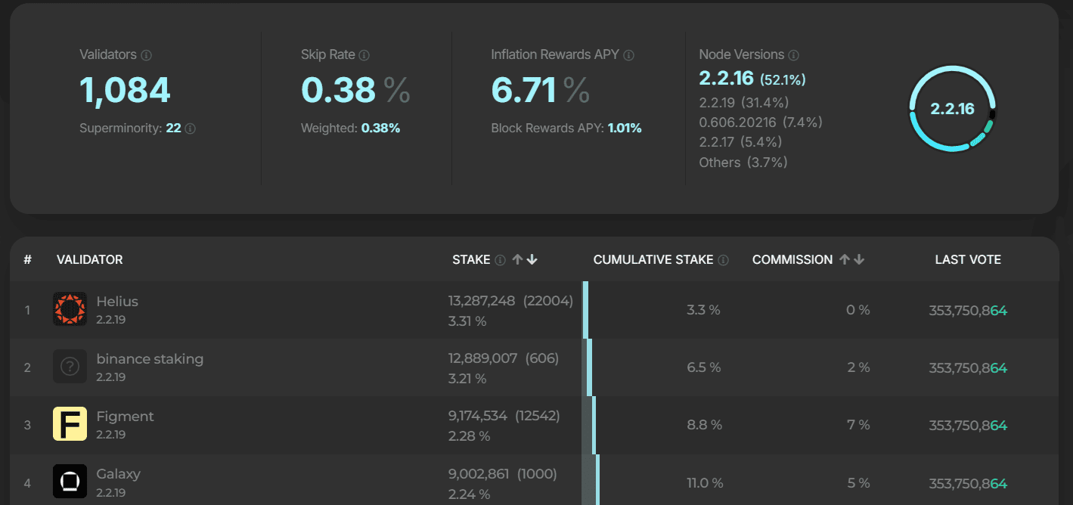Click the Figment cumulative stake bar
Screen dimensions: 1073x505
coord(594,425)
